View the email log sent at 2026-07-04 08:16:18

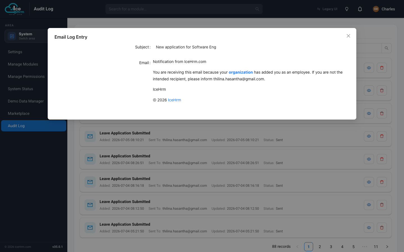pyautogui.click(x=369, y=182)
